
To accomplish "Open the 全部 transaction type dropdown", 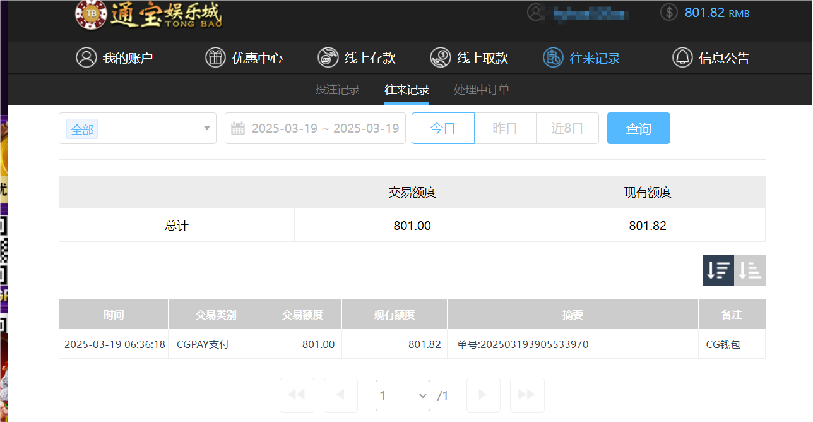I will [138, 128].
